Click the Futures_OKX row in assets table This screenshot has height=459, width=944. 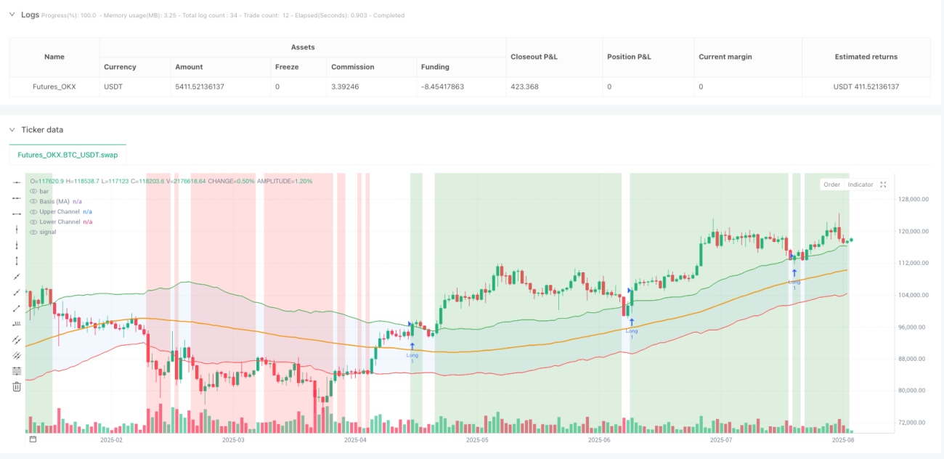470,86
